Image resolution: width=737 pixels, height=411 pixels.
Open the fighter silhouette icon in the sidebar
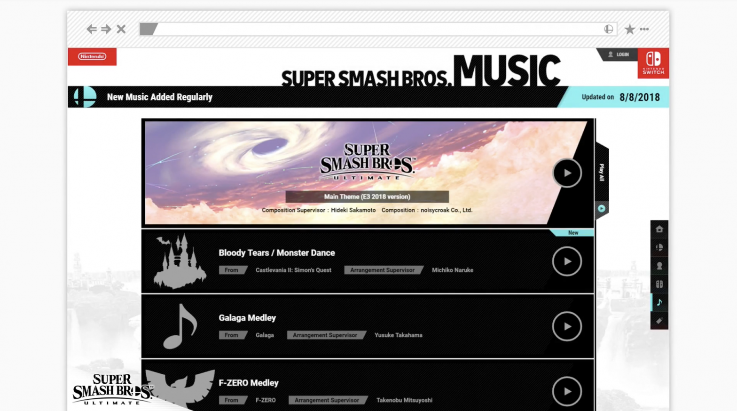pyautogui.click(x=659, y=266)
